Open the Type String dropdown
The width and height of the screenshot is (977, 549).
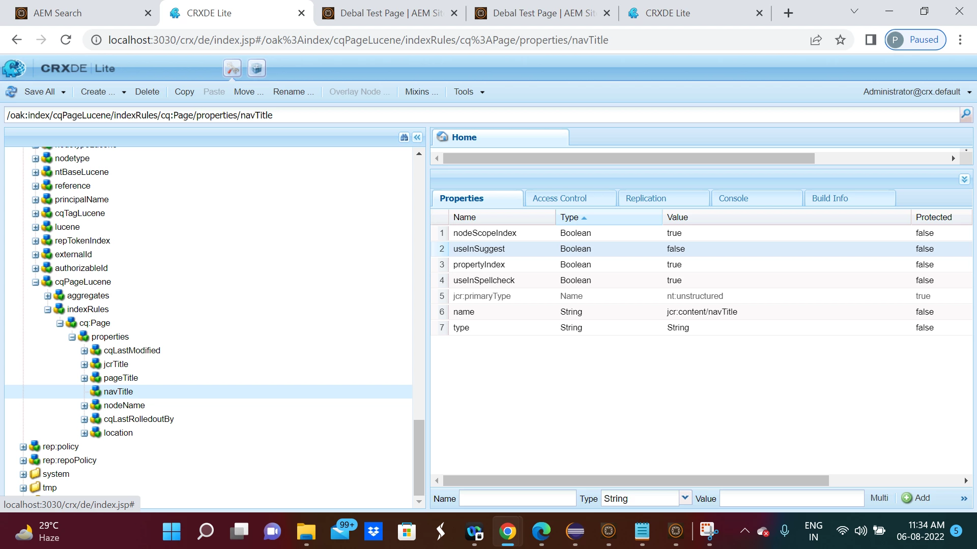coord(685,498)
